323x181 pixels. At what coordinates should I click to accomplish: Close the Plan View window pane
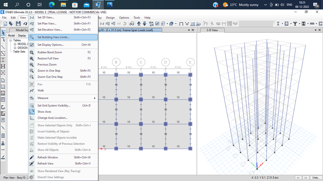(x=193, y=30)
